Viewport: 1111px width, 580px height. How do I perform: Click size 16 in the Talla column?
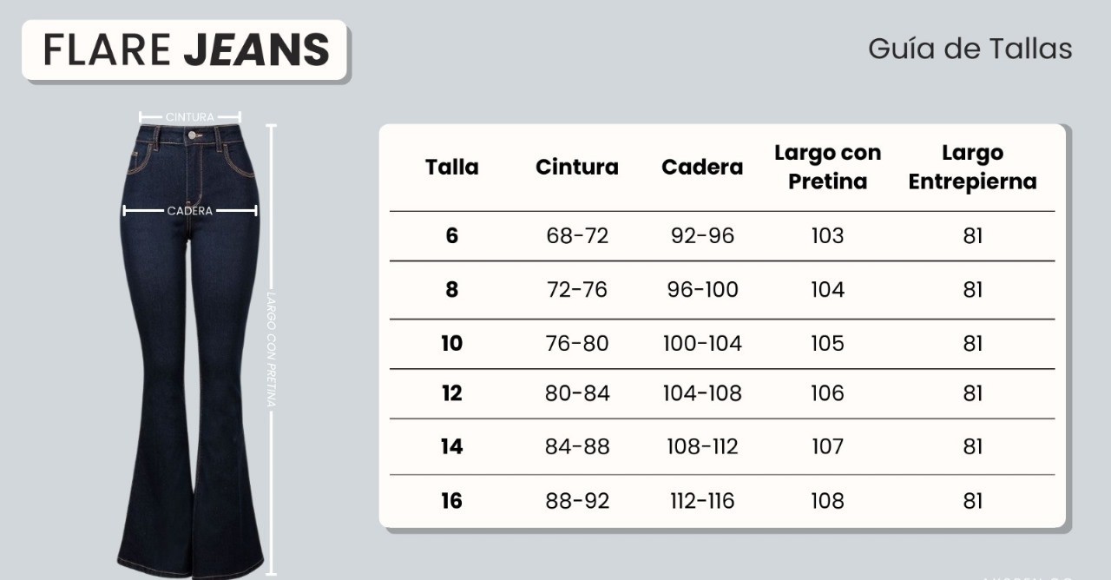tap(451, 501)
